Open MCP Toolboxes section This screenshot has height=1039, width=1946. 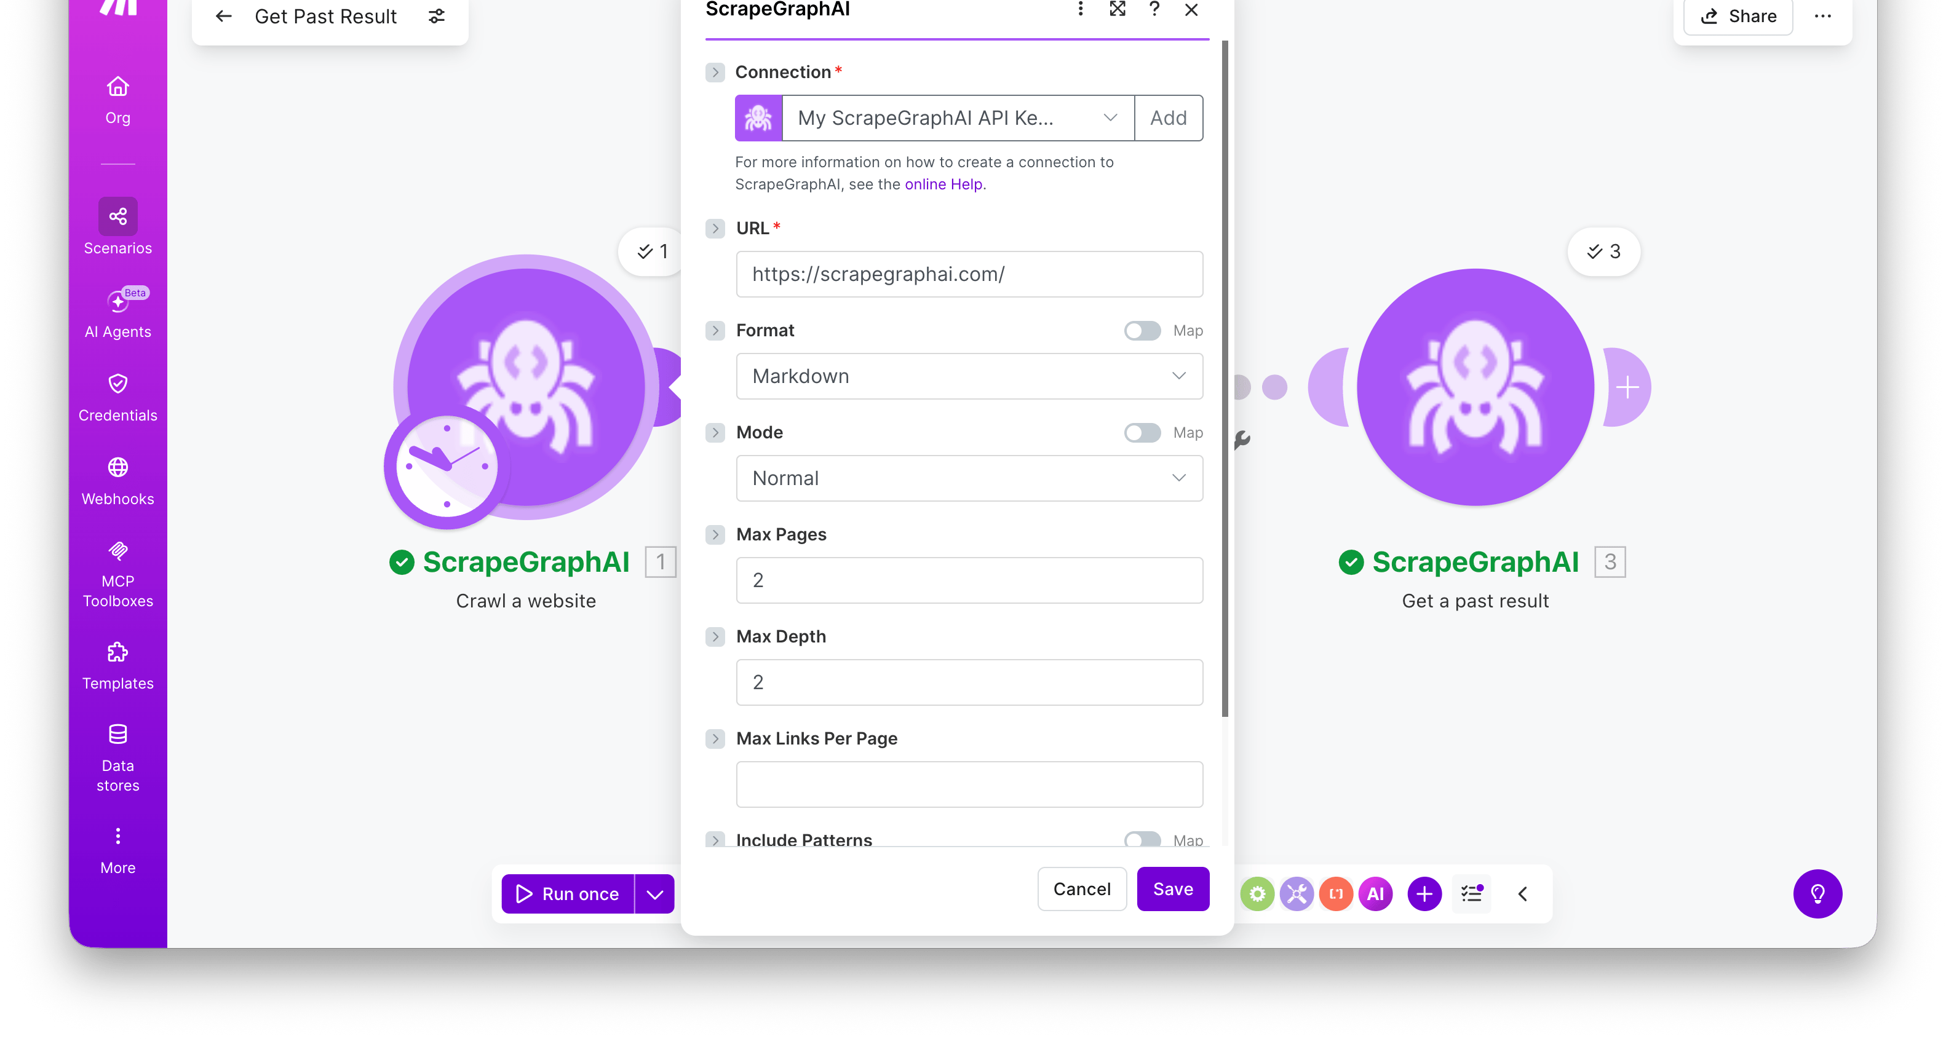coord(118,574)
